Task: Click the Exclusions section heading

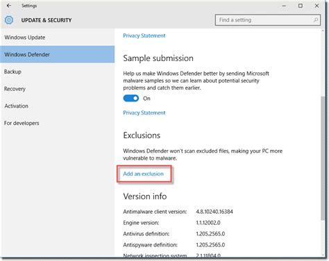Action: coord(142,135)
